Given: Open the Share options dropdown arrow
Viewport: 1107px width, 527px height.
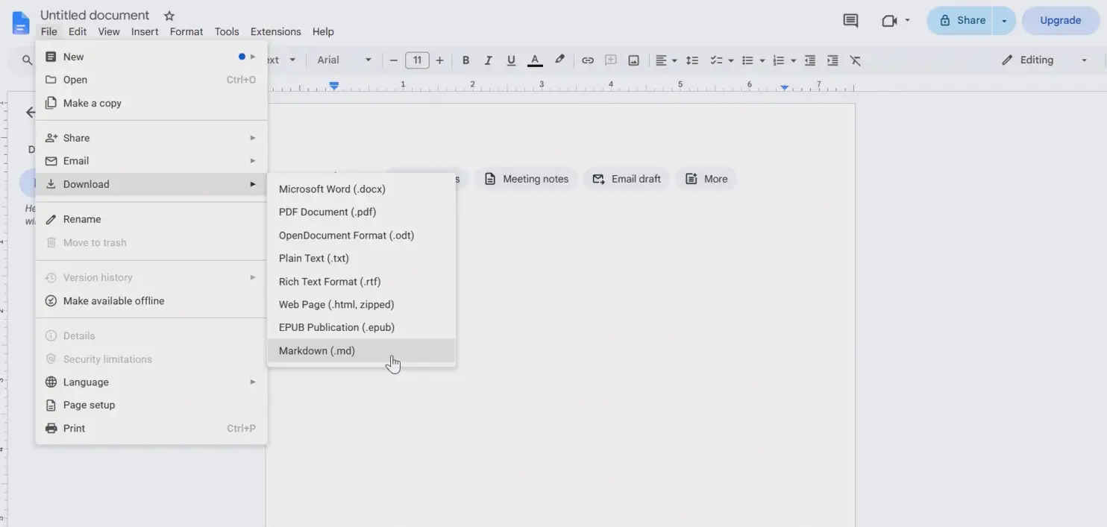Looking at the screenshot, I should (1004, 21).
